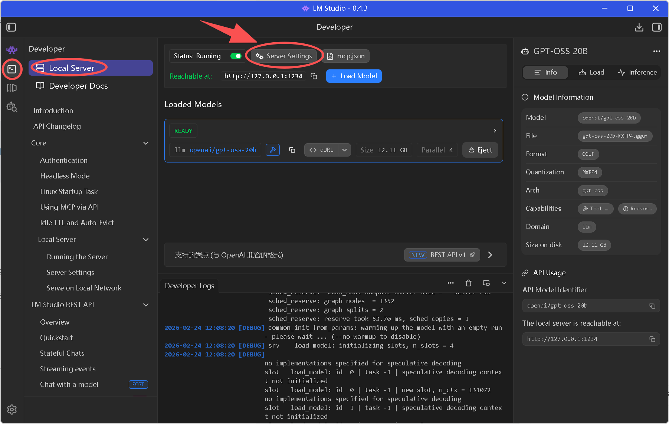Click the Tool capability badge
The image size is (669, 424).
(596, 208)
